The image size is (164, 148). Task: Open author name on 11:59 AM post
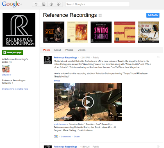click(65, 147)
